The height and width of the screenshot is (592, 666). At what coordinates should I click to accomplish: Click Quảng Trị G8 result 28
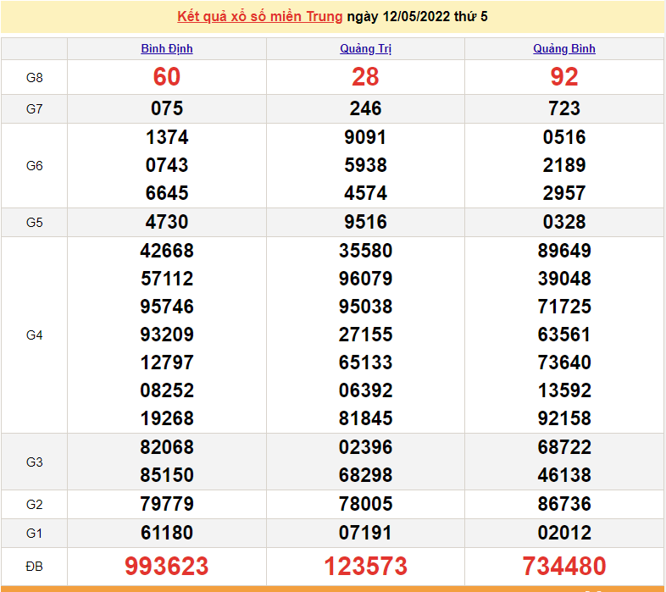pos(365,77)
